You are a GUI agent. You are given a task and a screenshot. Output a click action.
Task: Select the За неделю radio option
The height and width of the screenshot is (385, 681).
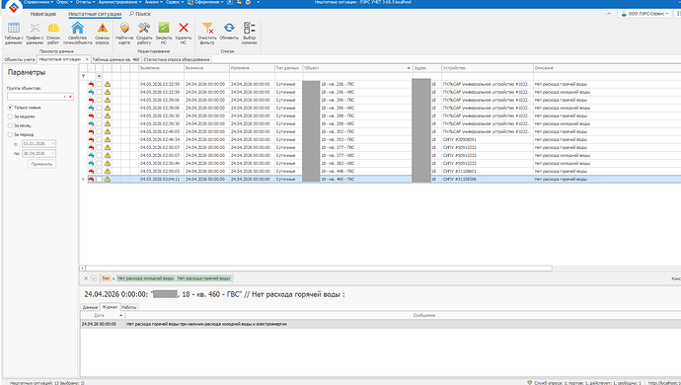click(22, 116)
